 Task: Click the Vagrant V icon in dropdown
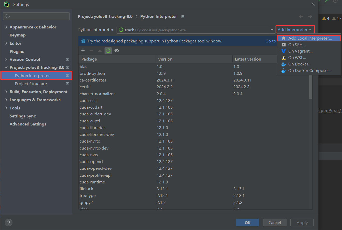coord(284,51)
